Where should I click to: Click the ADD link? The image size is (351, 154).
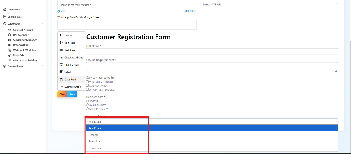tap(63, 12)
